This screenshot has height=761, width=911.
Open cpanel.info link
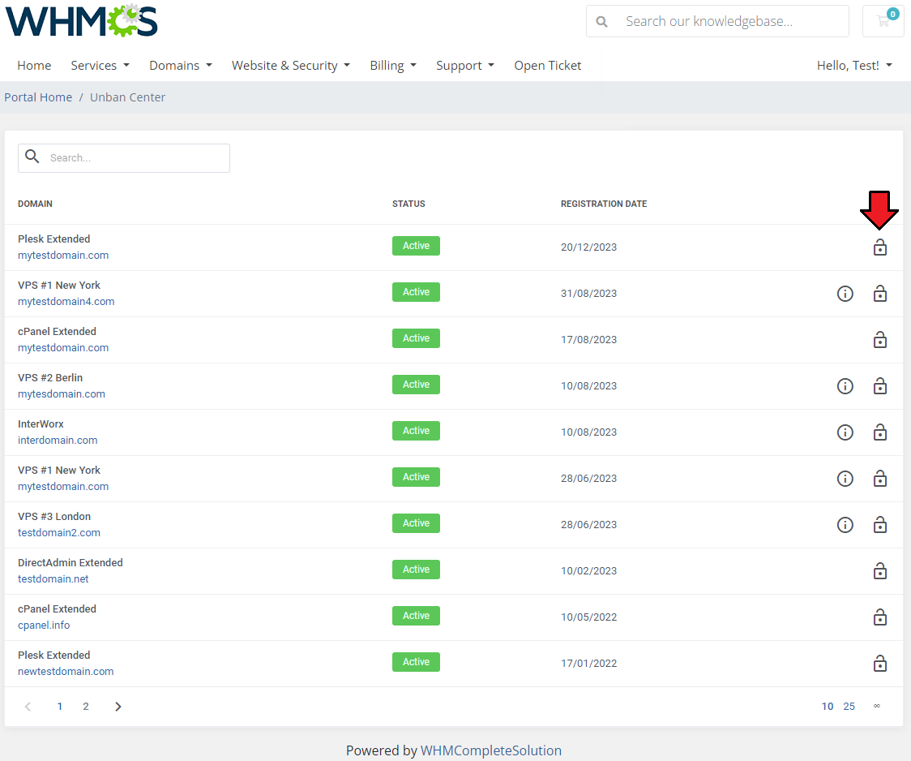pyautogui.click(x=44, y=625)
